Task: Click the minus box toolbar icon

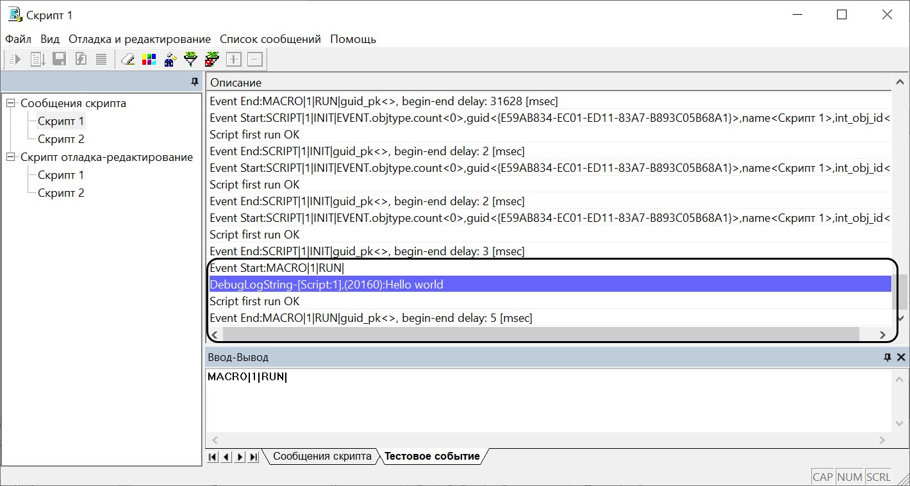Action: (x=255, y=60)
